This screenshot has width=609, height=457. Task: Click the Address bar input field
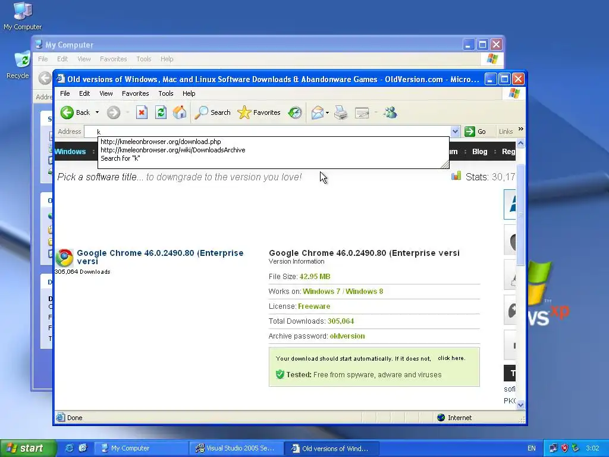click(x=267, y=132)
